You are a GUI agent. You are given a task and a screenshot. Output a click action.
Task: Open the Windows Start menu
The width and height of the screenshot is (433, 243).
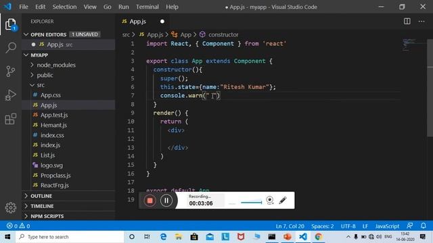tap(7, 237)
